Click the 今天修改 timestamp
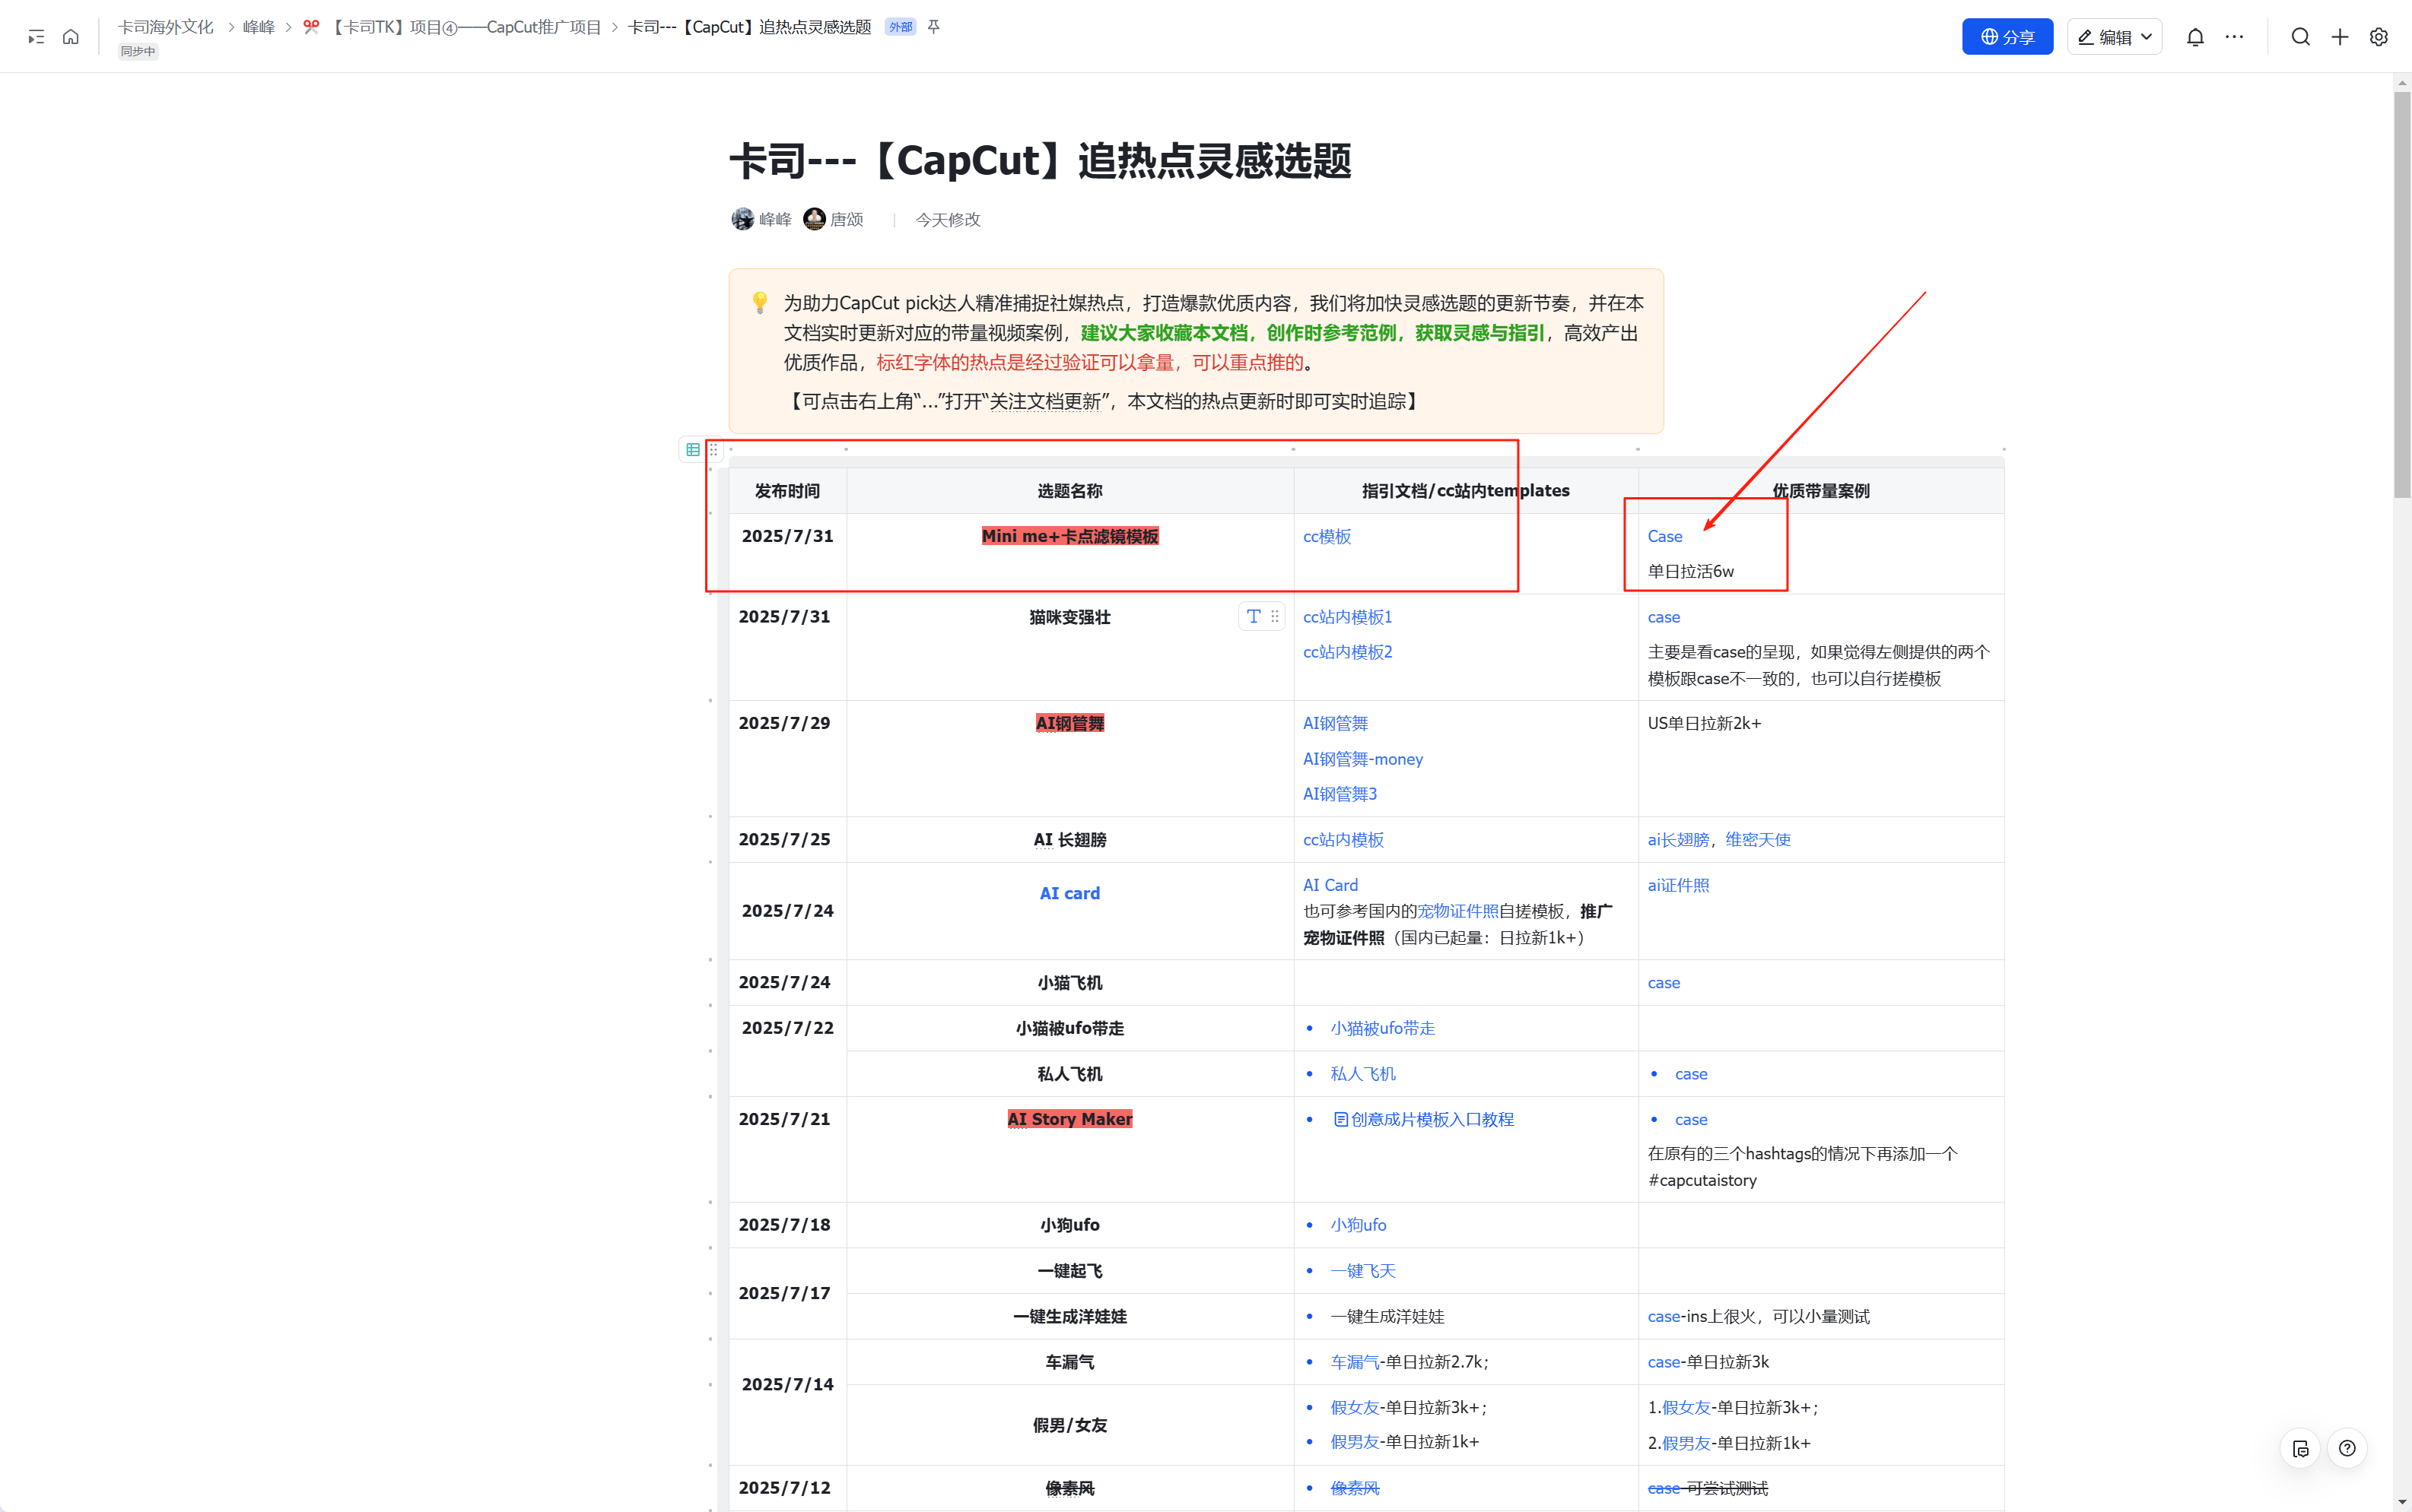Image resolution: width=2412 pixels, height=1512 pixels. pyautogui.click(x=948, y=220)
